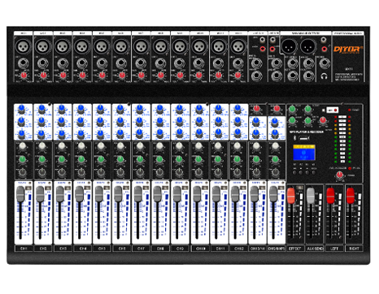Click the USB port beside the Bluetooth icon
Screen dimensions: 379x294
coord(304,138)
